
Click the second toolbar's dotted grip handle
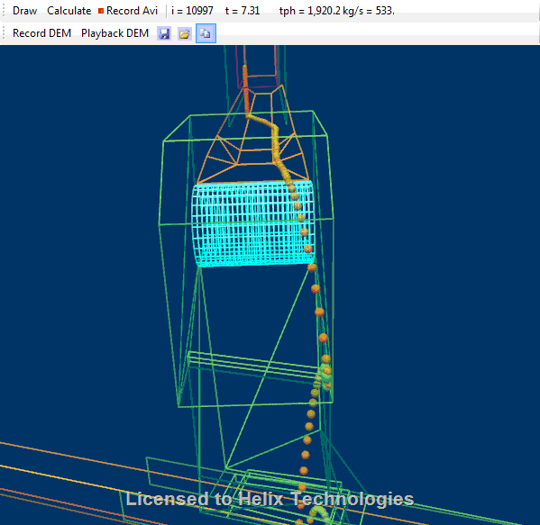pos(4,33)
